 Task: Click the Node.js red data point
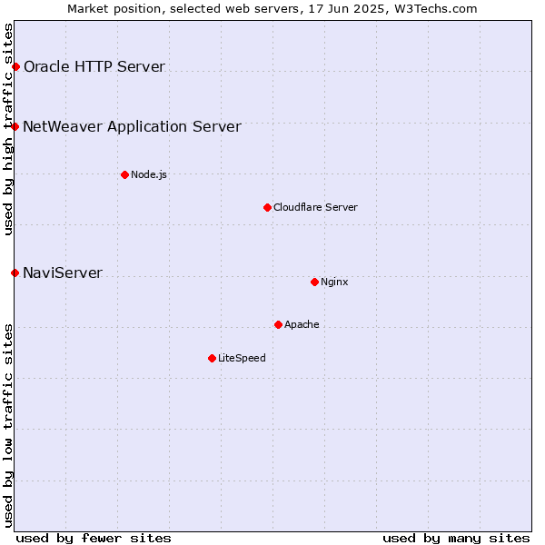tap(124, 174)
